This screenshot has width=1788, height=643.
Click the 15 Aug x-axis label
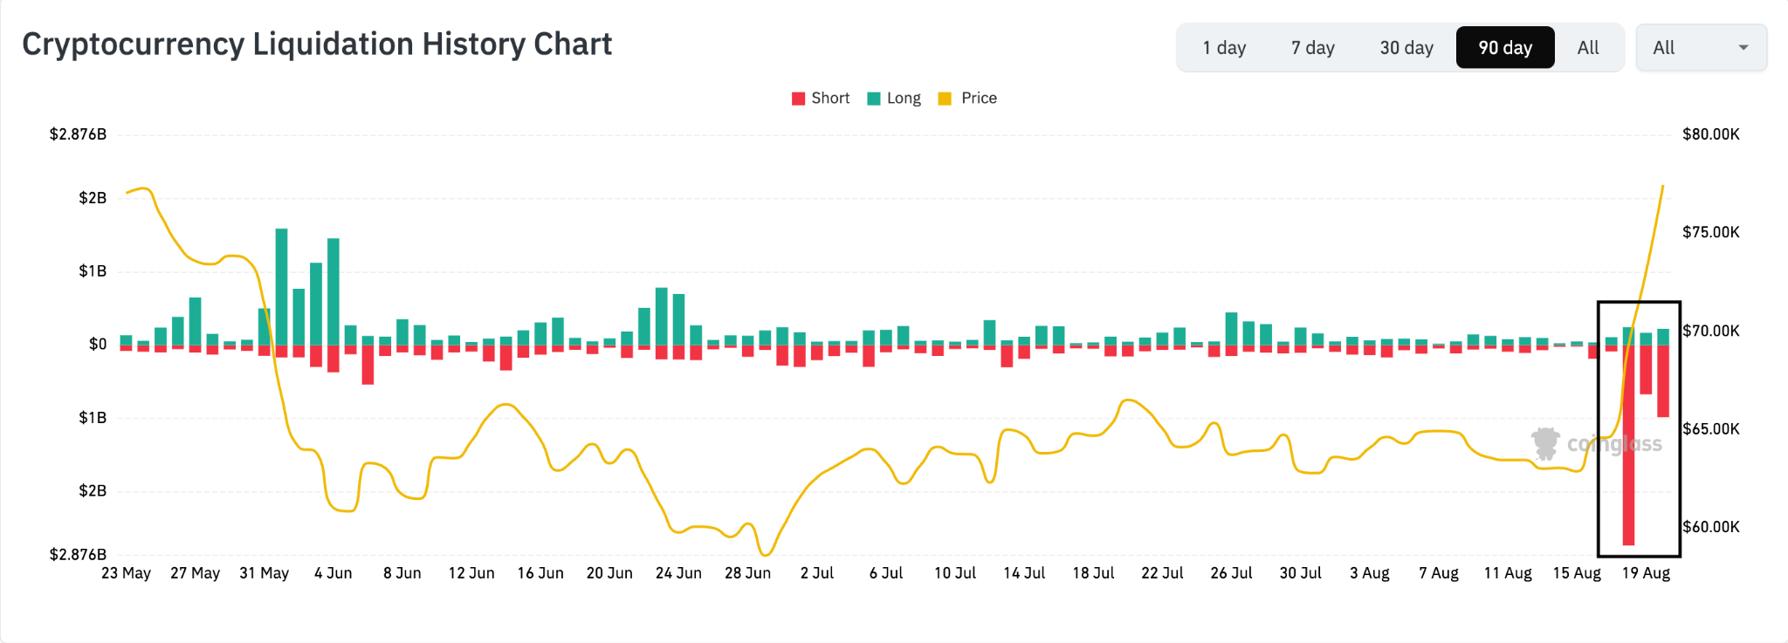pos(1577,573)
